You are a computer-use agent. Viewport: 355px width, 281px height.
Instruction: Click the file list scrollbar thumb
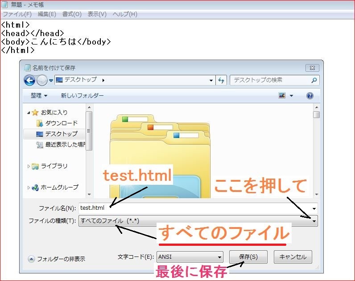317,114
